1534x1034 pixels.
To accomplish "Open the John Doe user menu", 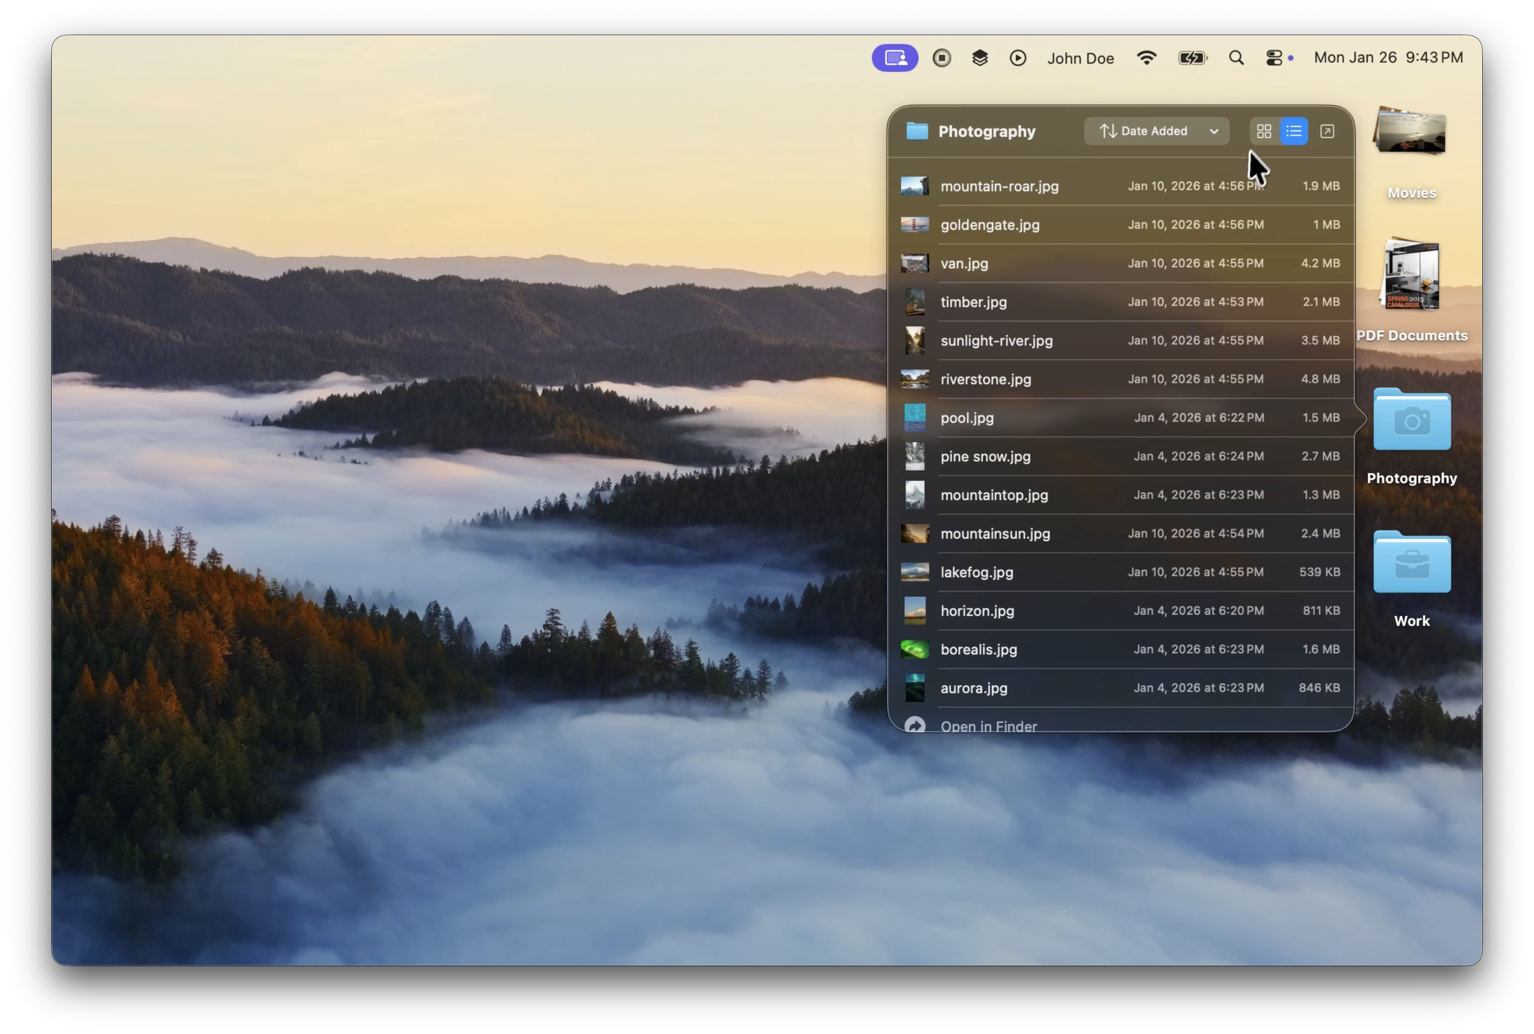I will point(1080,59).
